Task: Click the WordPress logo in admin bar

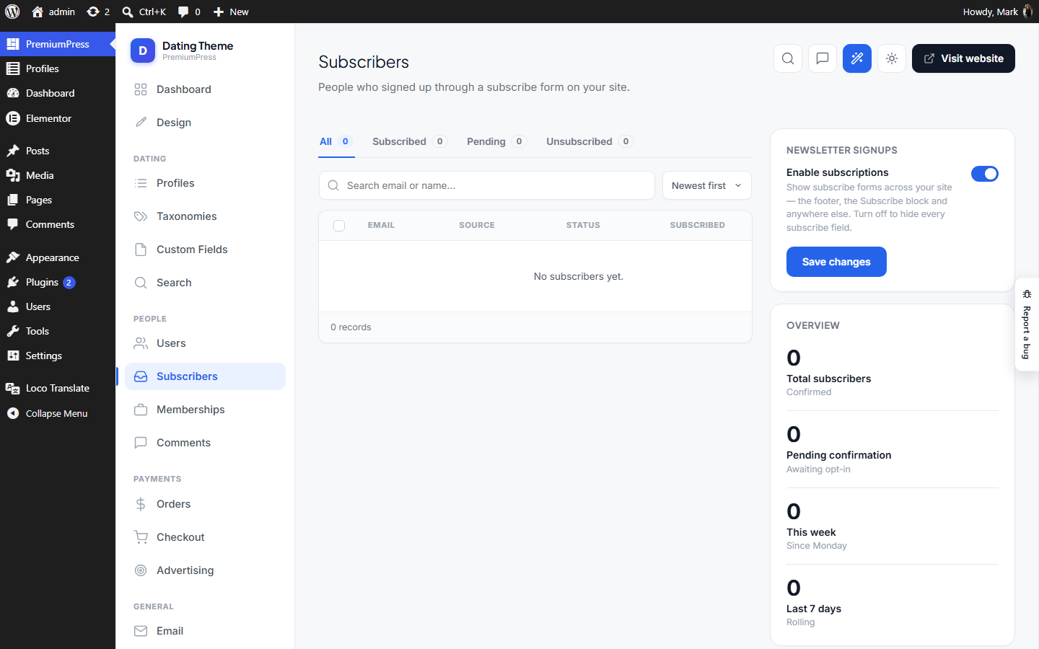Action: pyautogui.click(x=12, y=12)
